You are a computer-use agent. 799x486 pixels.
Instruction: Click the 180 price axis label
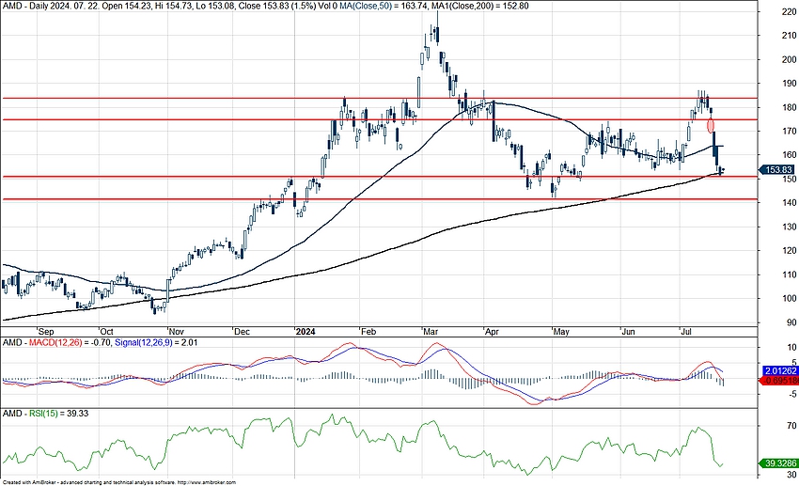click(x=789, y=107)
